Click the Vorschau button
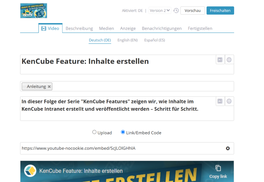The height and width of the screenshot is (182, 264). (x=193, y=11)
